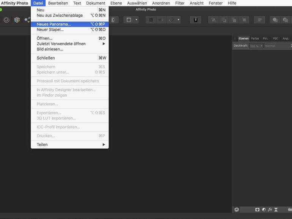Open the Auswählen menu

[x=137, y=3]
